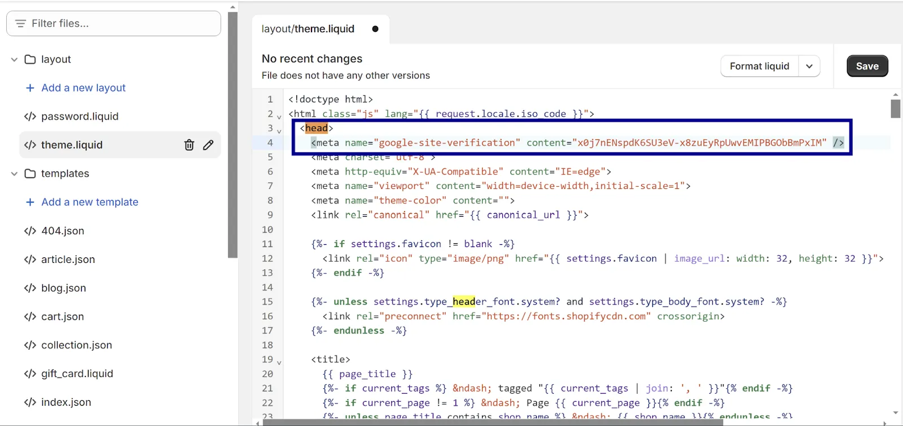Viewport: 903px width, 426px height.
Task: Click the layout folder icon
Action: tap(30, 59)
